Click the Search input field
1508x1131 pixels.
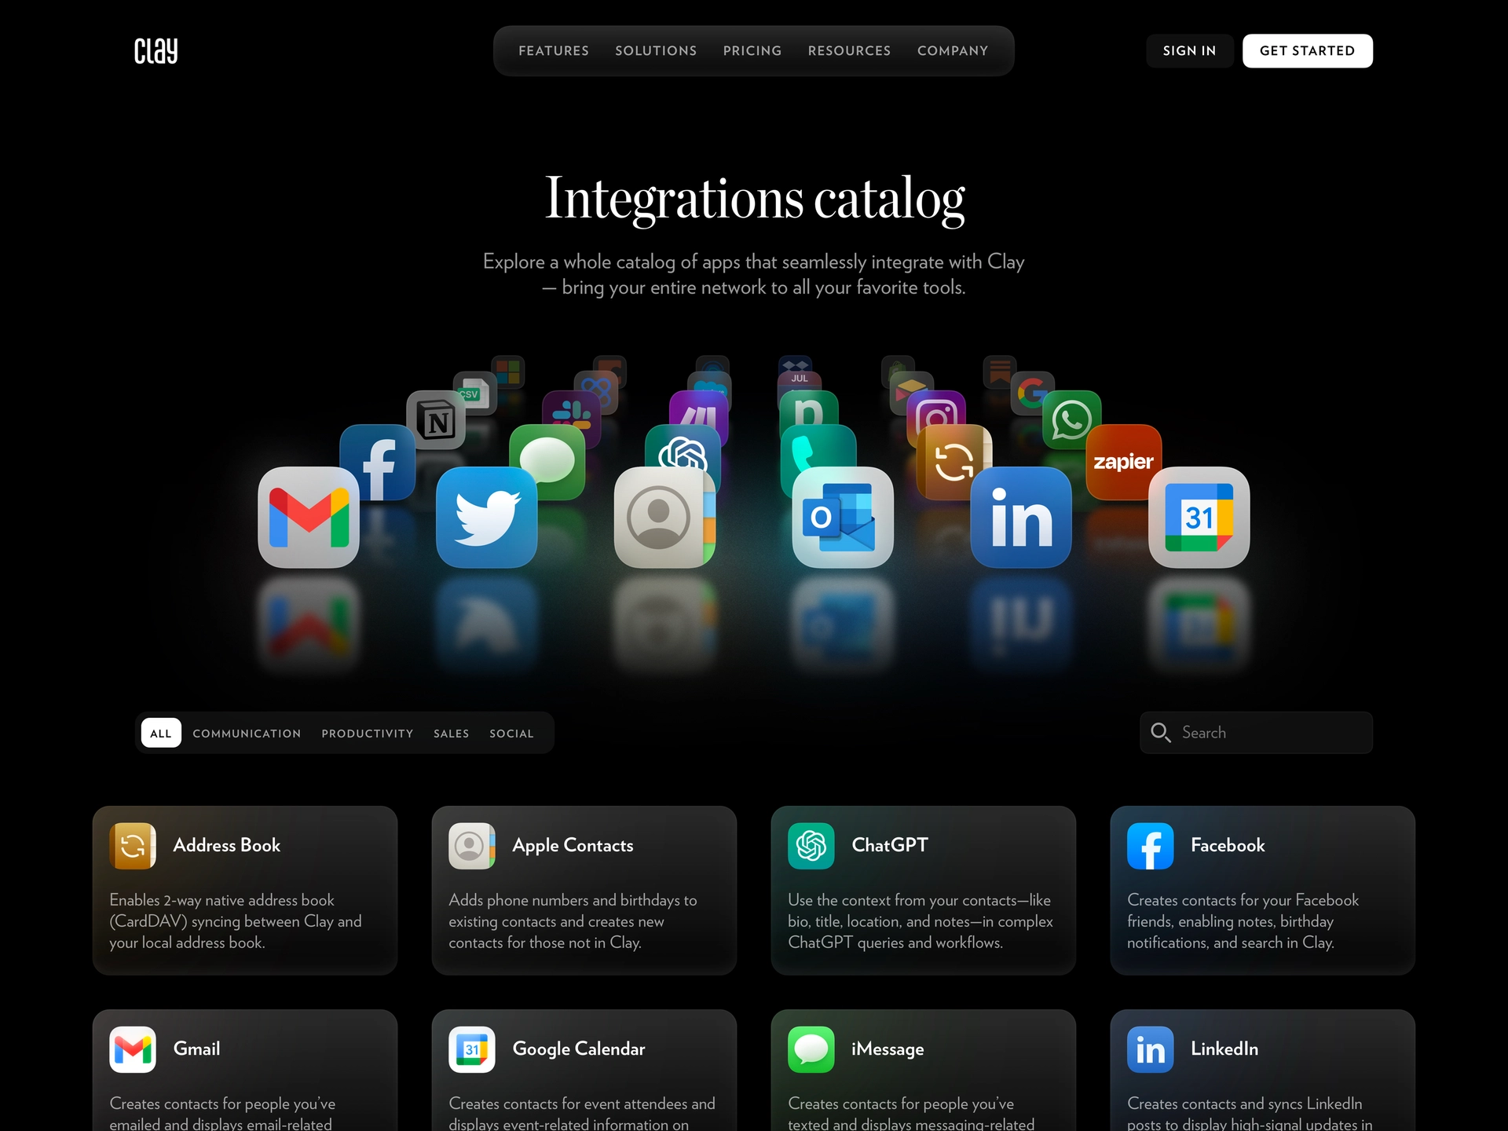click(x=1256, y=732)
